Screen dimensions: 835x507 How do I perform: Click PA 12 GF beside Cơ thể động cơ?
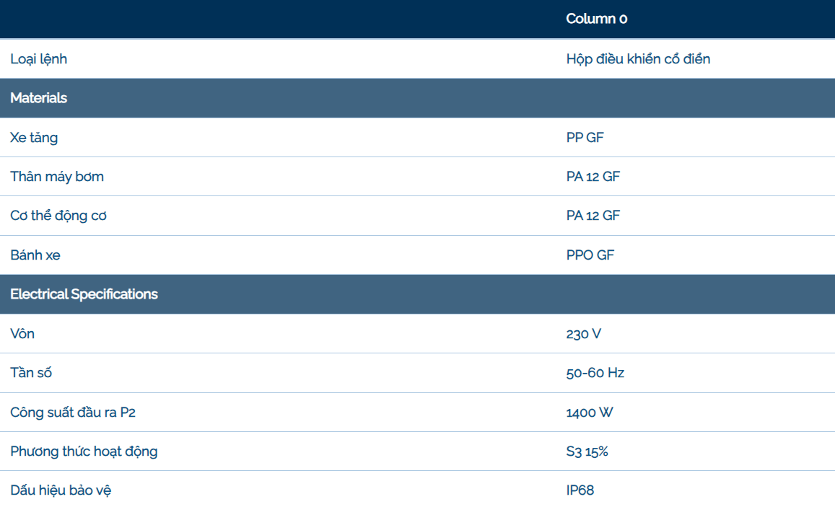tap(593, 216)
